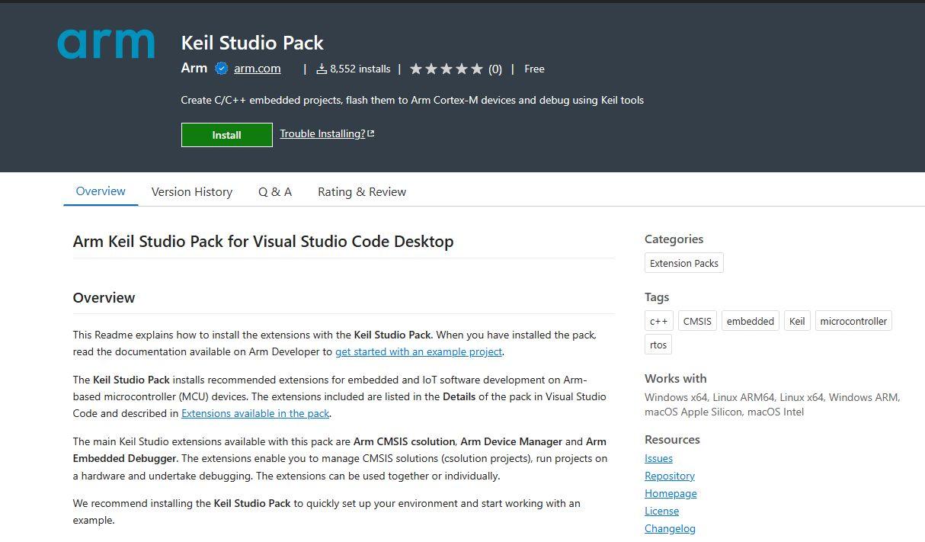The image size is (925, 542).
Task: Click the star ratings count (0)
Action: click(495, 69)
